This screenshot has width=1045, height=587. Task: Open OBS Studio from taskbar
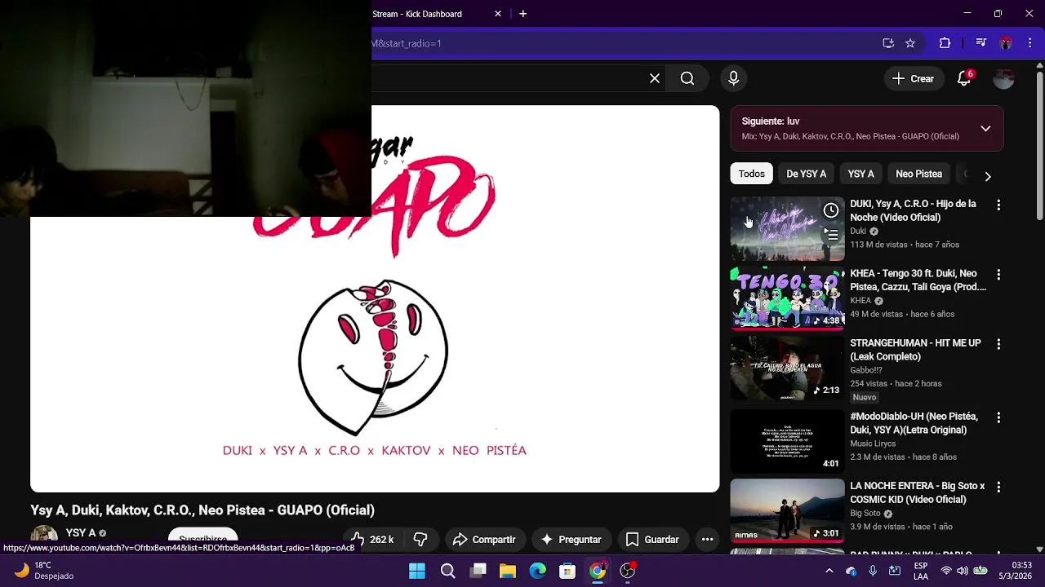point(627,571)
